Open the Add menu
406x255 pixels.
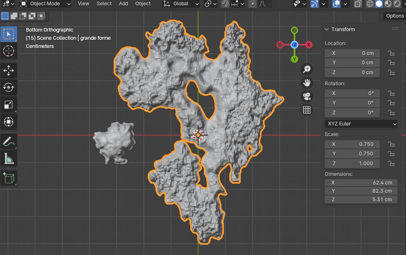(x=123, y=4)
